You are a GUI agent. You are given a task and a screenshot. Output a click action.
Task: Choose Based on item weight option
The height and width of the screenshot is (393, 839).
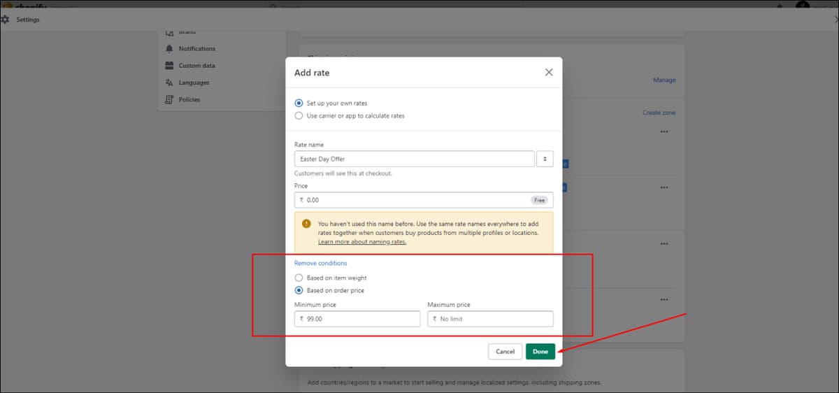[299, 278]
